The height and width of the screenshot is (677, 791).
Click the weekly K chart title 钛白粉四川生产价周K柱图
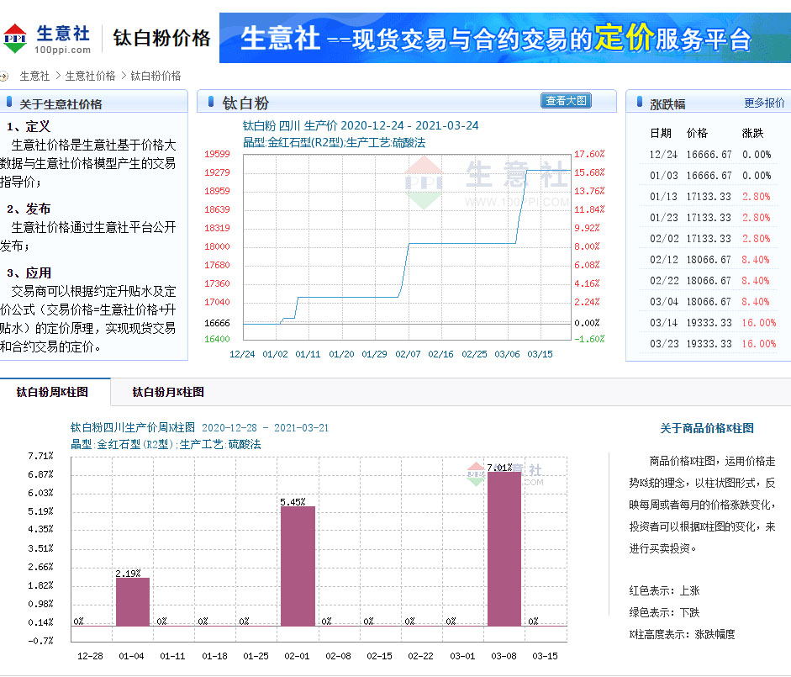click(x=199, y=427)
